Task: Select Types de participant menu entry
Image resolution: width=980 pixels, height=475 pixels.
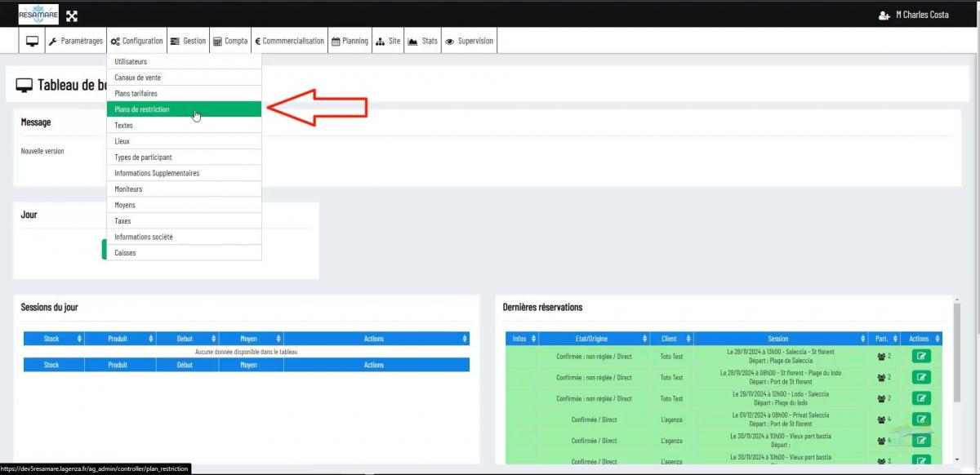Action: (184, 157)
